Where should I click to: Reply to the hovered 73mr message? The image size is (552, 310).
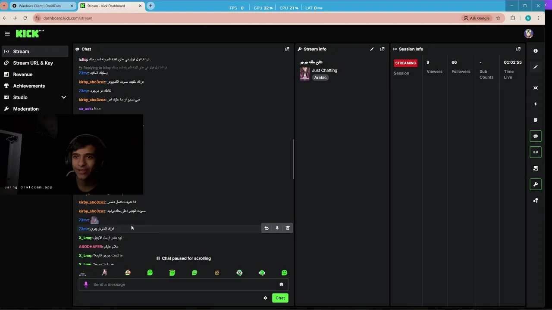click(267, 228)
